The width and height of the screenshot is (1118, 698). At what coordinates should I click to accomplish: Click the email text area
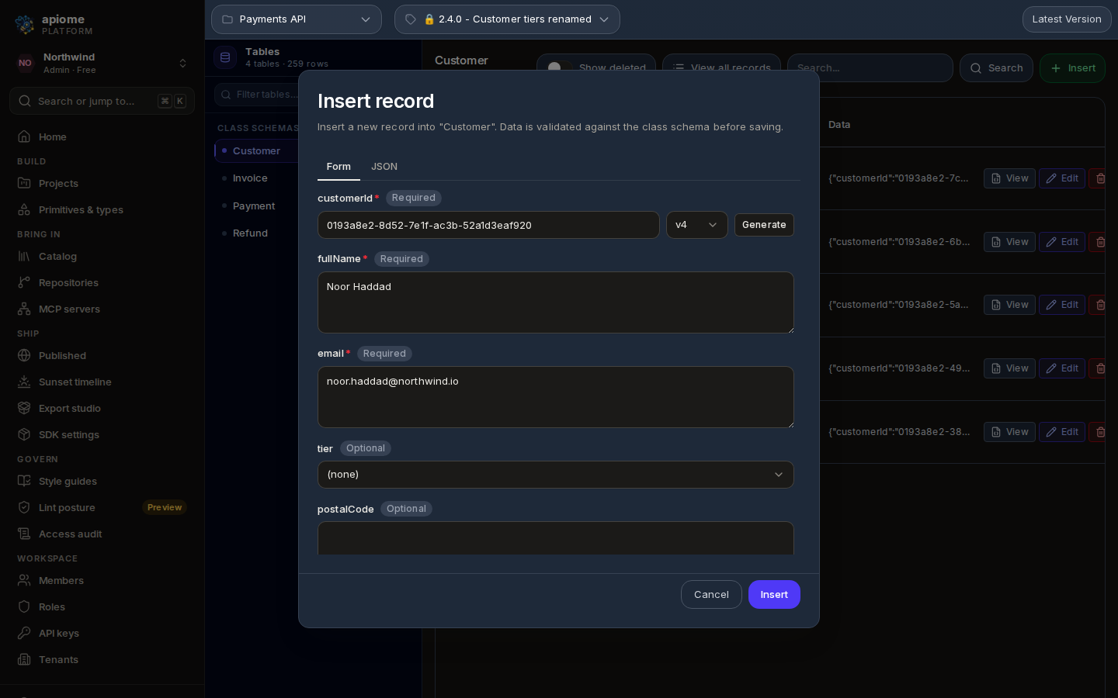556,397
